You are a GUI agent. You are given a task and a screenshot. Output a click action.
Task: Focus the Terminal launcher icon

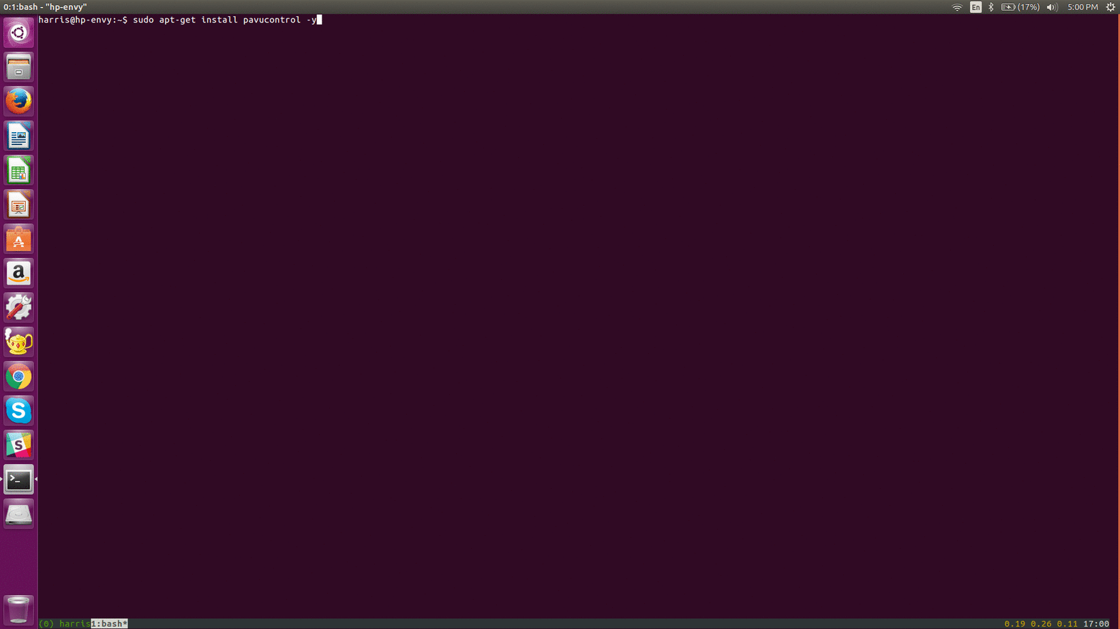point(18,479)
